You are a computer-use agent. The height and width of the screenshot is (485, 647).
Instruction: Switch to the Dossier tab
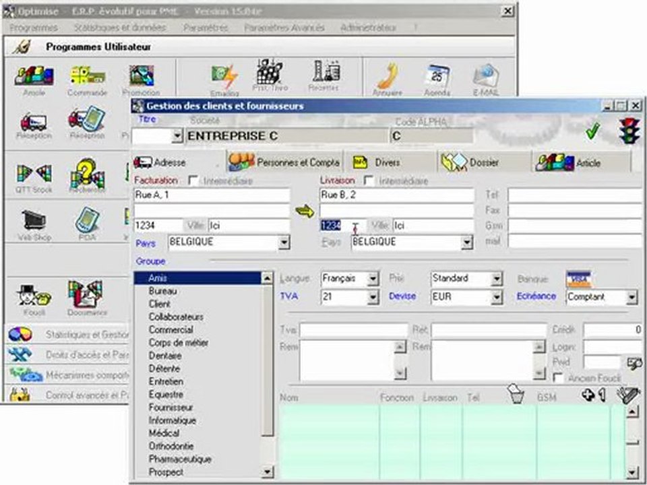tap(484, 162)
